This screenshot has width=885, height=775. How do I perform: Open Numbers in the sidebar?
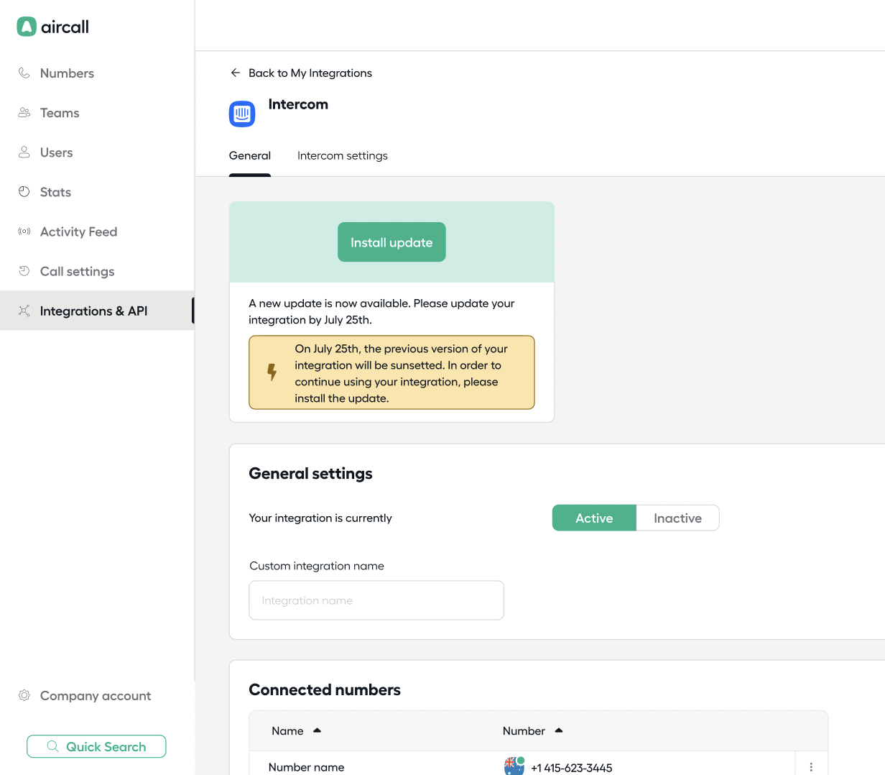[x=97, y=73]
